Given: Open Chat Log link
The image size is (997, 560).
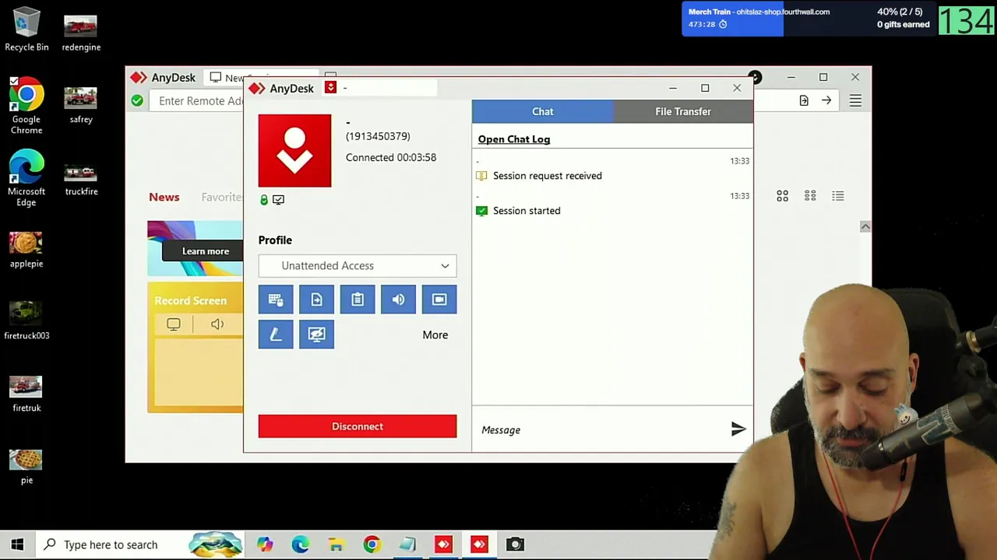Looking at the screenshot, I should (514, 139).
